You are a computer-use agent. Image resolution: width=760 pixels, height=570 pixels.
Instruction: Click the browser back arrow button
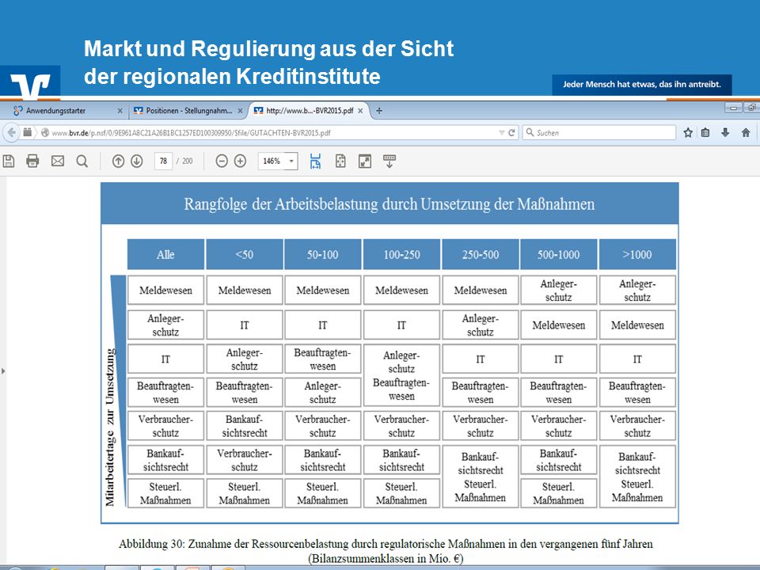tap(12, 132)
